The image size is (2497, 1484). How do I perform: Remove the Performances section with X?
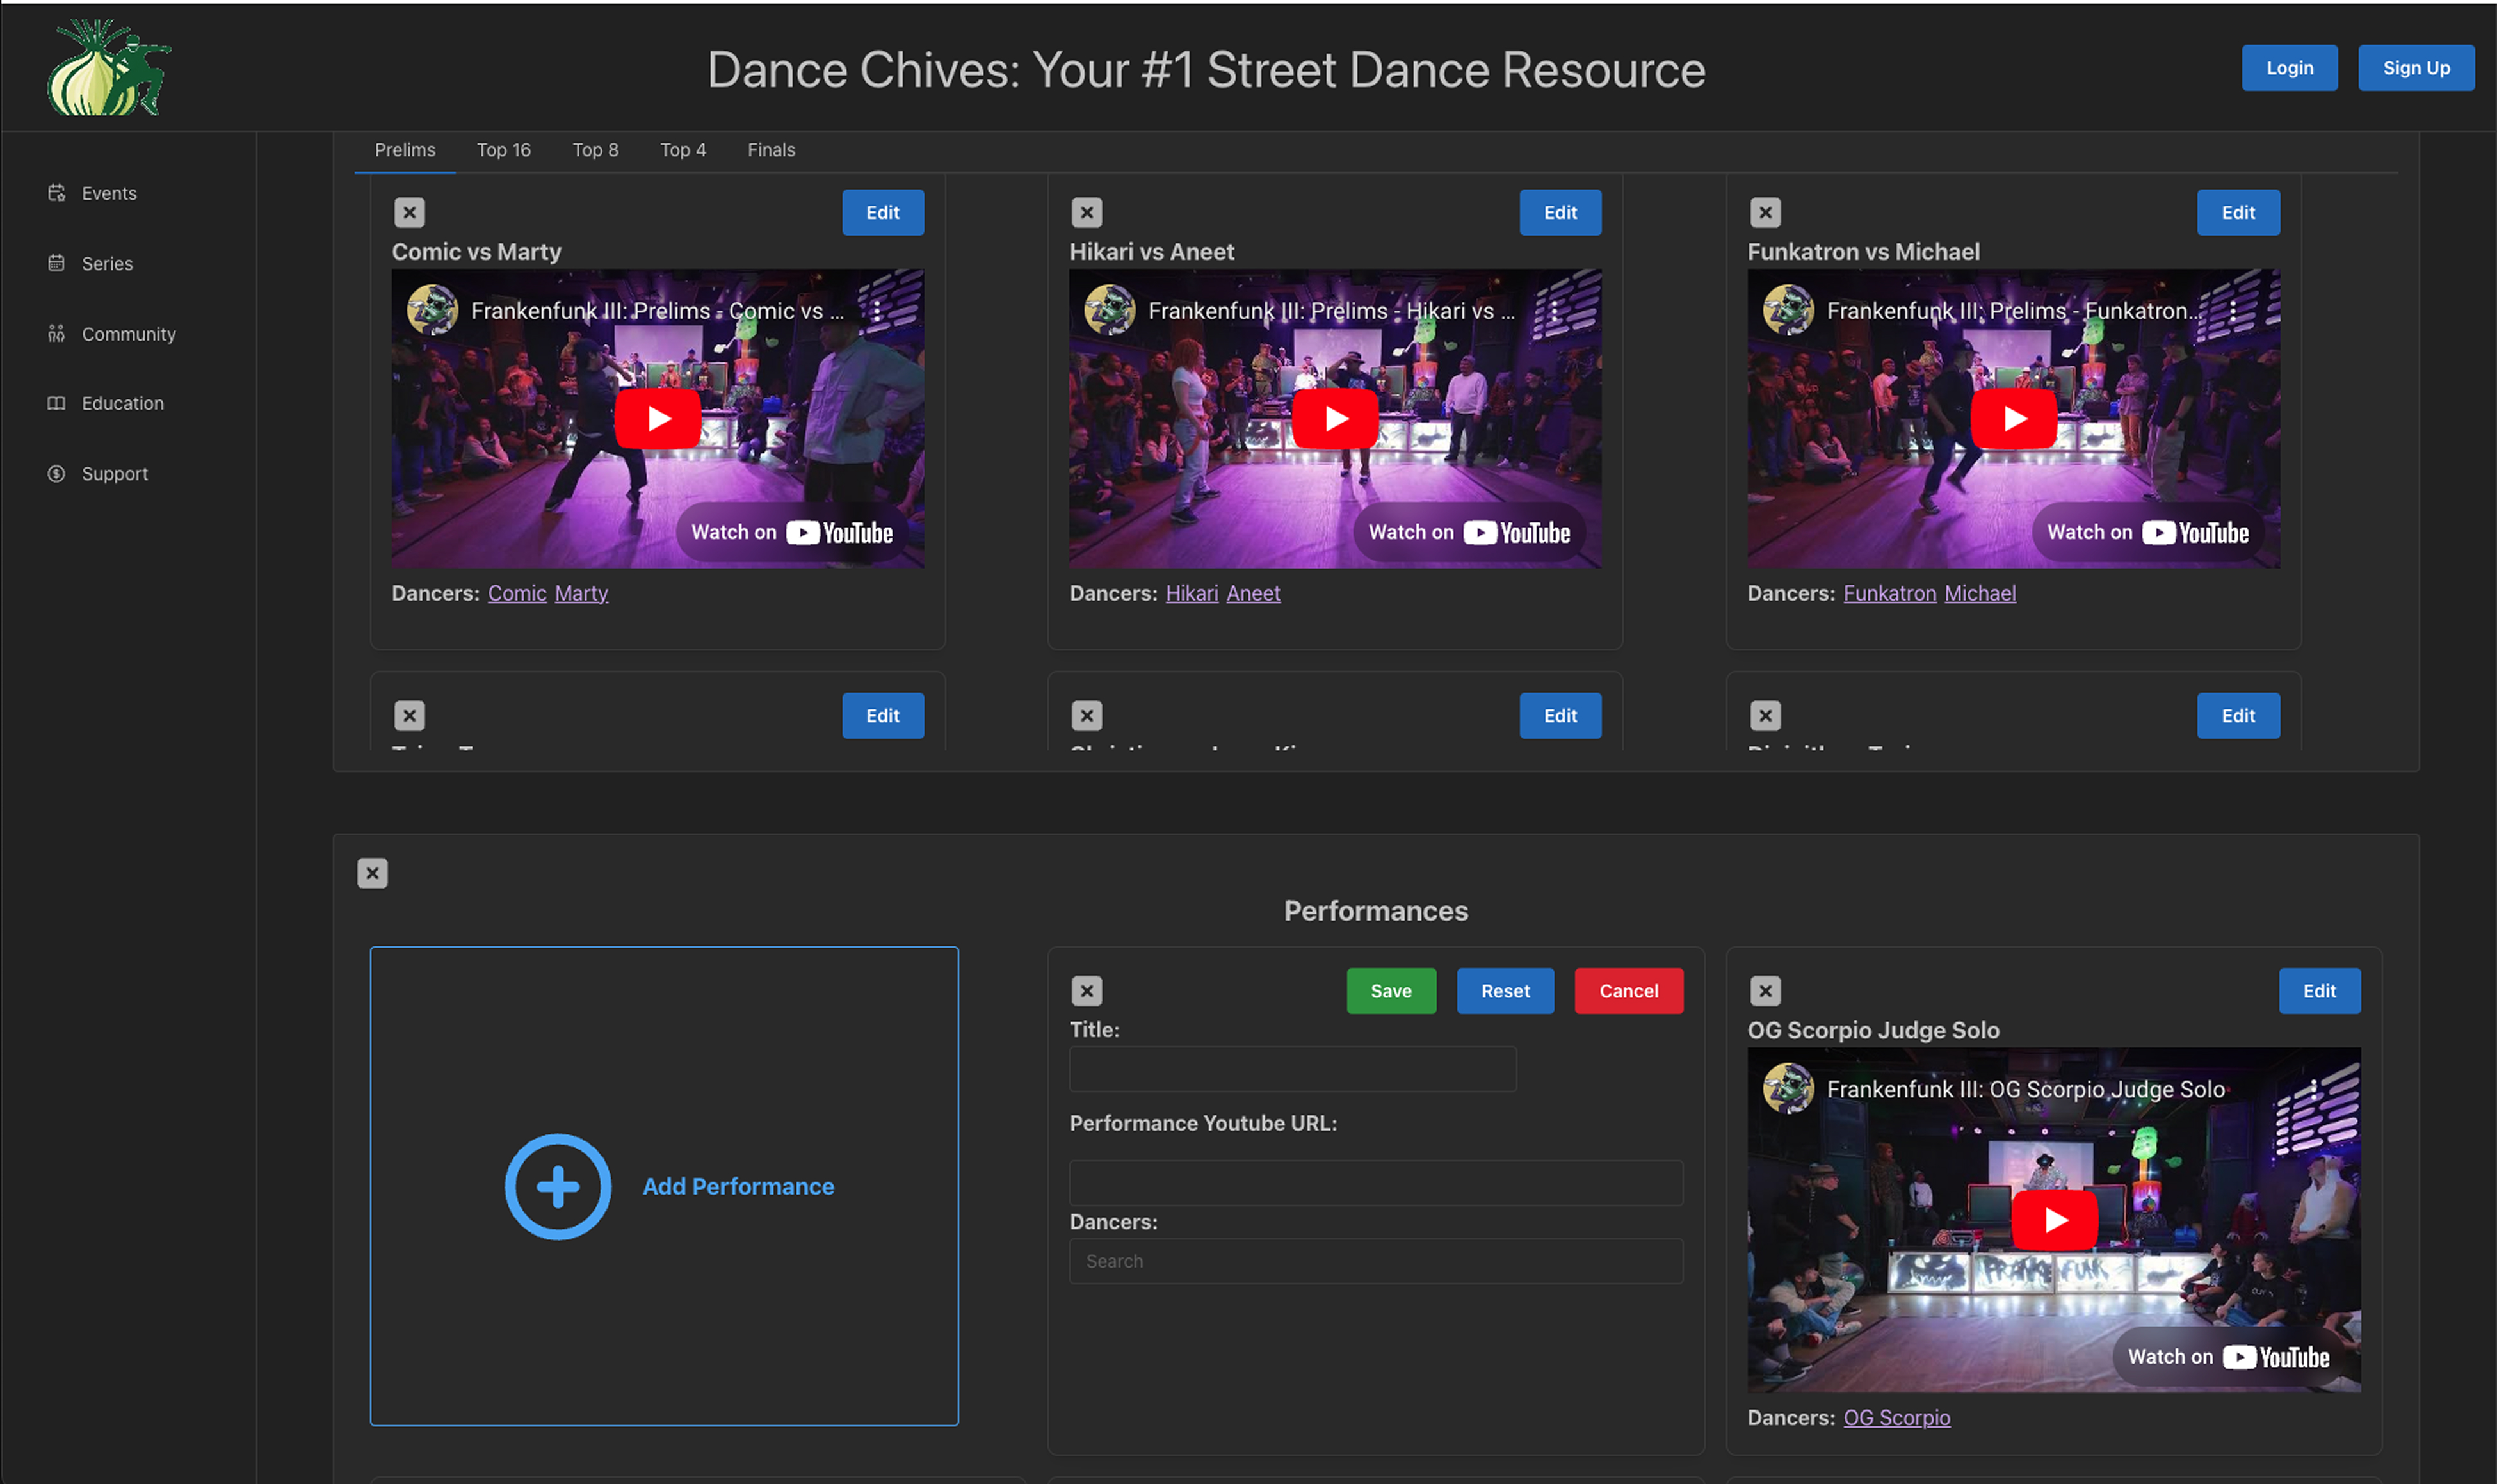[372, 873]
